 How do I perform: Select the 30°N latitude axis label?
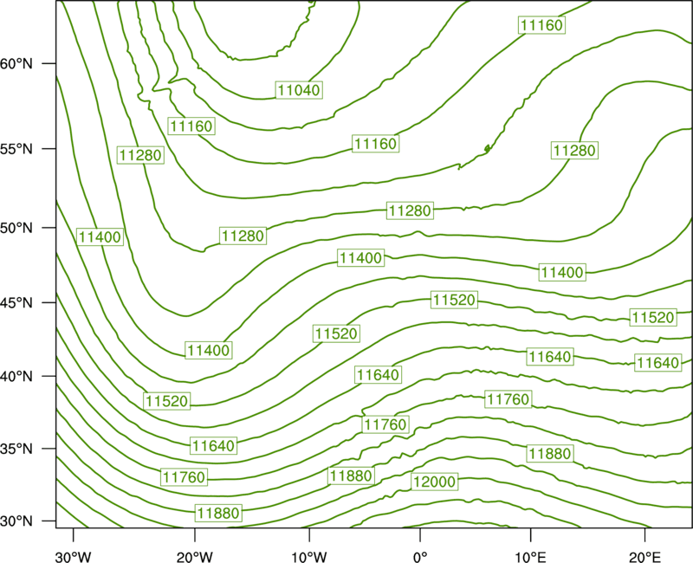16,521
